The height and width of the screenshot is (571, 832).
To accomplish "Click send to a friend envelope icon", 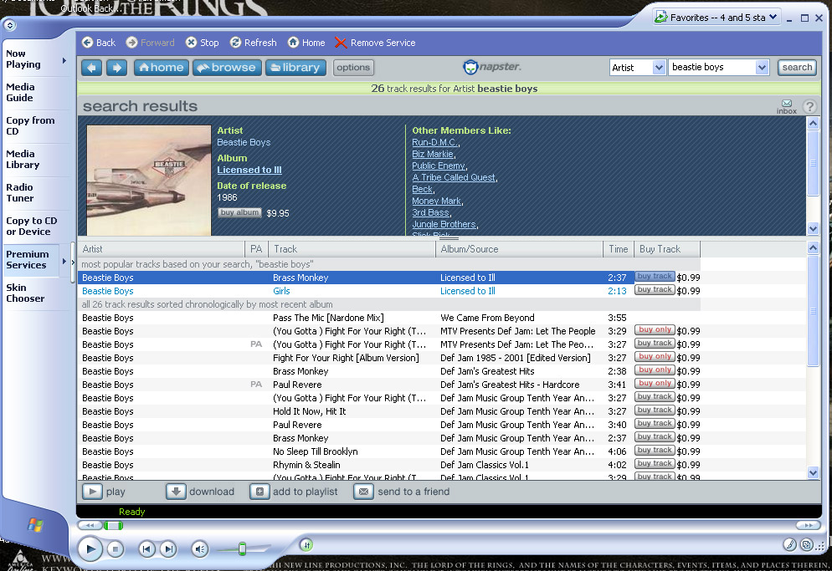I will coord(363,492).
